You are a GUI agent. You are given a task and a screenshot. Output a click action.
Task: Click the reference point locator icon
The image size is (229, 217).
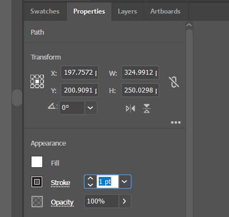[37, 82]
